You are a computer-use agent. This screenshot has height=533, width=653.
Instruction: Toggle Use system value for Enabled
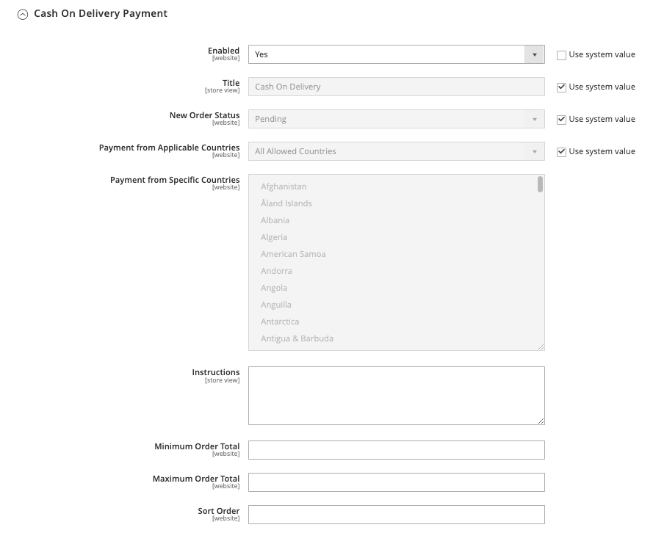[x=561, y=55]
